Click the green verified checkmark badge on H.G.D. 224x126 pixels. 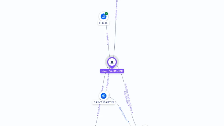106,14
